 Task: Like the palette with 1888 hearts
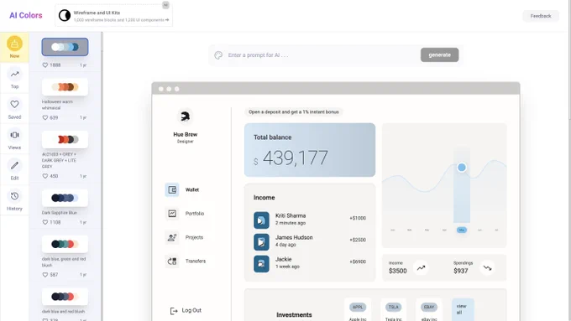click(x=45, y=65)
